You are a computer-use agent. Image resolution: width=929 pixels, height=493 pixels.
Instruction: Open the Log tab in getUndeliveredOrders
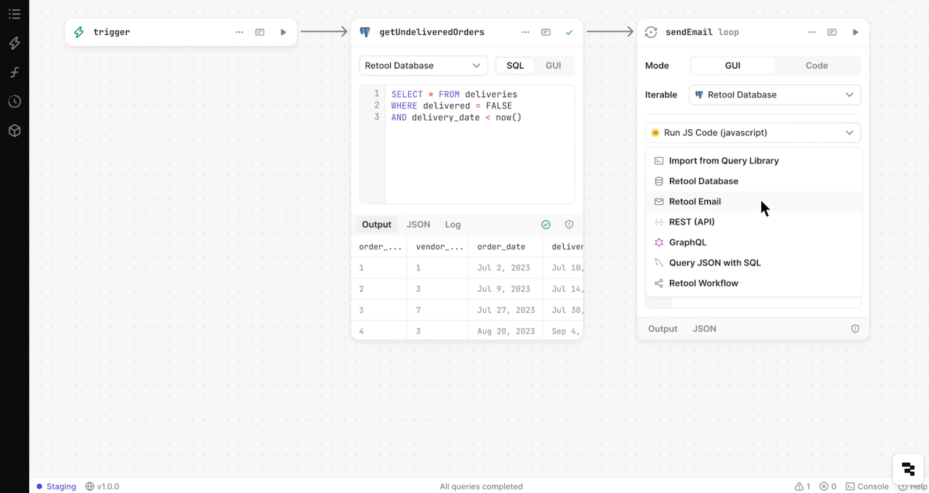coord(453,224)
